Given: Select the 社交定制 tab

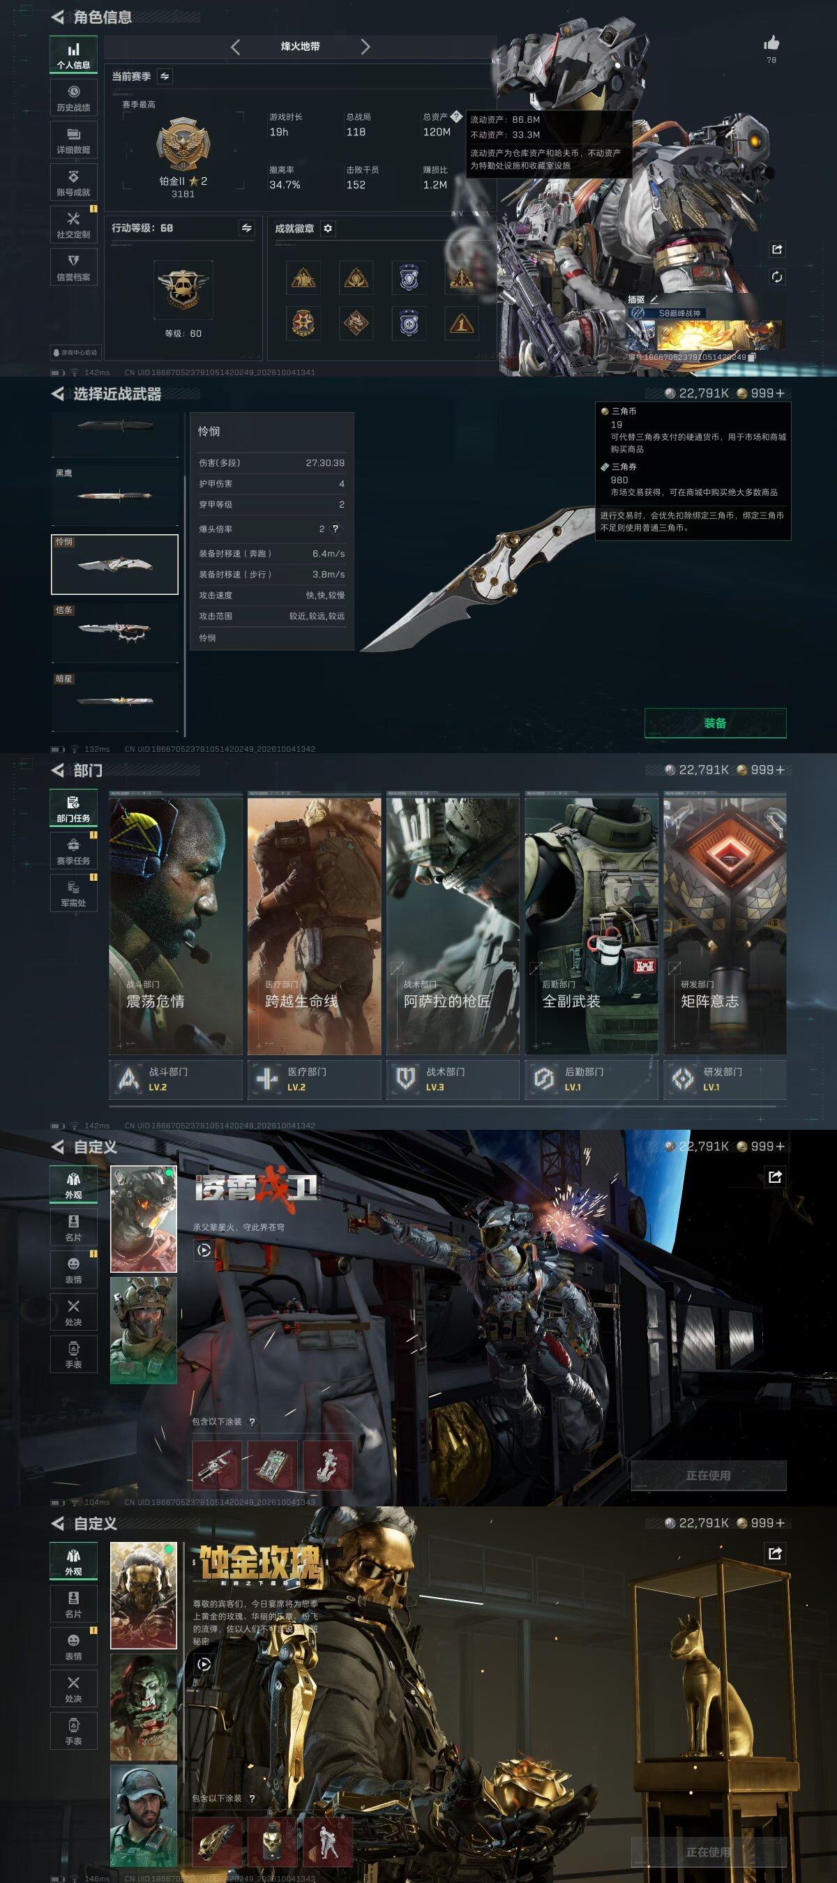Looking at the screenshot, I should click(x=73, y=225).
